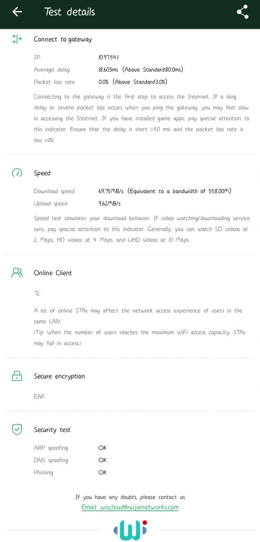Tap the Packet loss rate value
Screen dimensions: 260x542
(133, 82)
